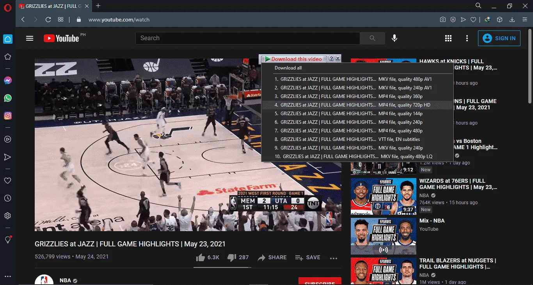This screenshot has width=533, height=285.
Task: Open the browser Downloads arrow icon
Action: click(x=512, y=20)
